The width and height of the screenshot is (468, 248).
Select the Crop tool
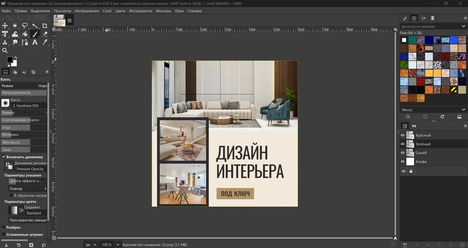pyautogui.click(x=44, y=26)
